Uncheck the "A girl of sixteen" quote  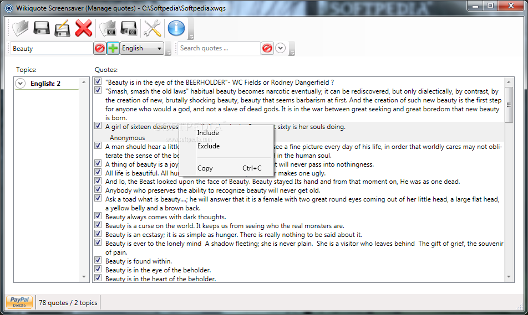pos(98,126)
